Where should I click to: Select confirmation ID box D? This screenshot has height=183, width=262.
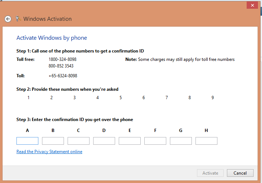[104, 141]
